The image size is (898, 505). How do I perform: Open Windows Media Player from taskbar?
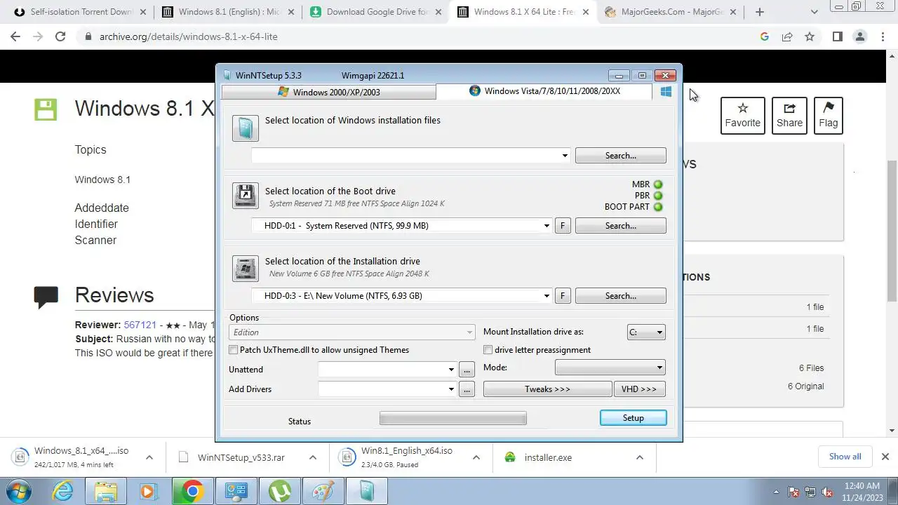(149, 492)
